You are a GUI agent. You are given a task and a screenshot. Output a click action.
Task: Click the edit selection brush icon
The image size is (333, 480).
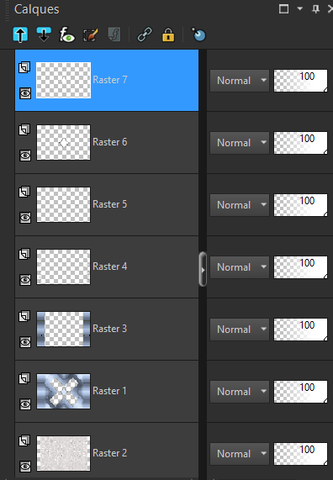pyautogui.click(x=90, y=34)
